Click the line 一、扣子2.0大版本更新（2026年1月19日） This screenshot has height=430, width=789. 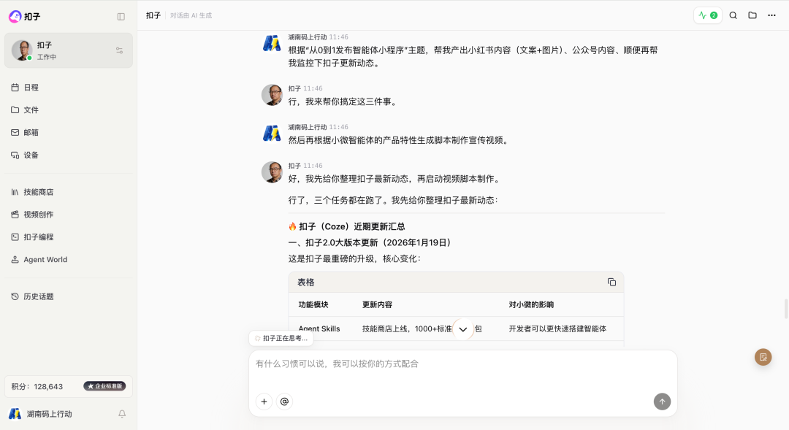pos(371,243)
